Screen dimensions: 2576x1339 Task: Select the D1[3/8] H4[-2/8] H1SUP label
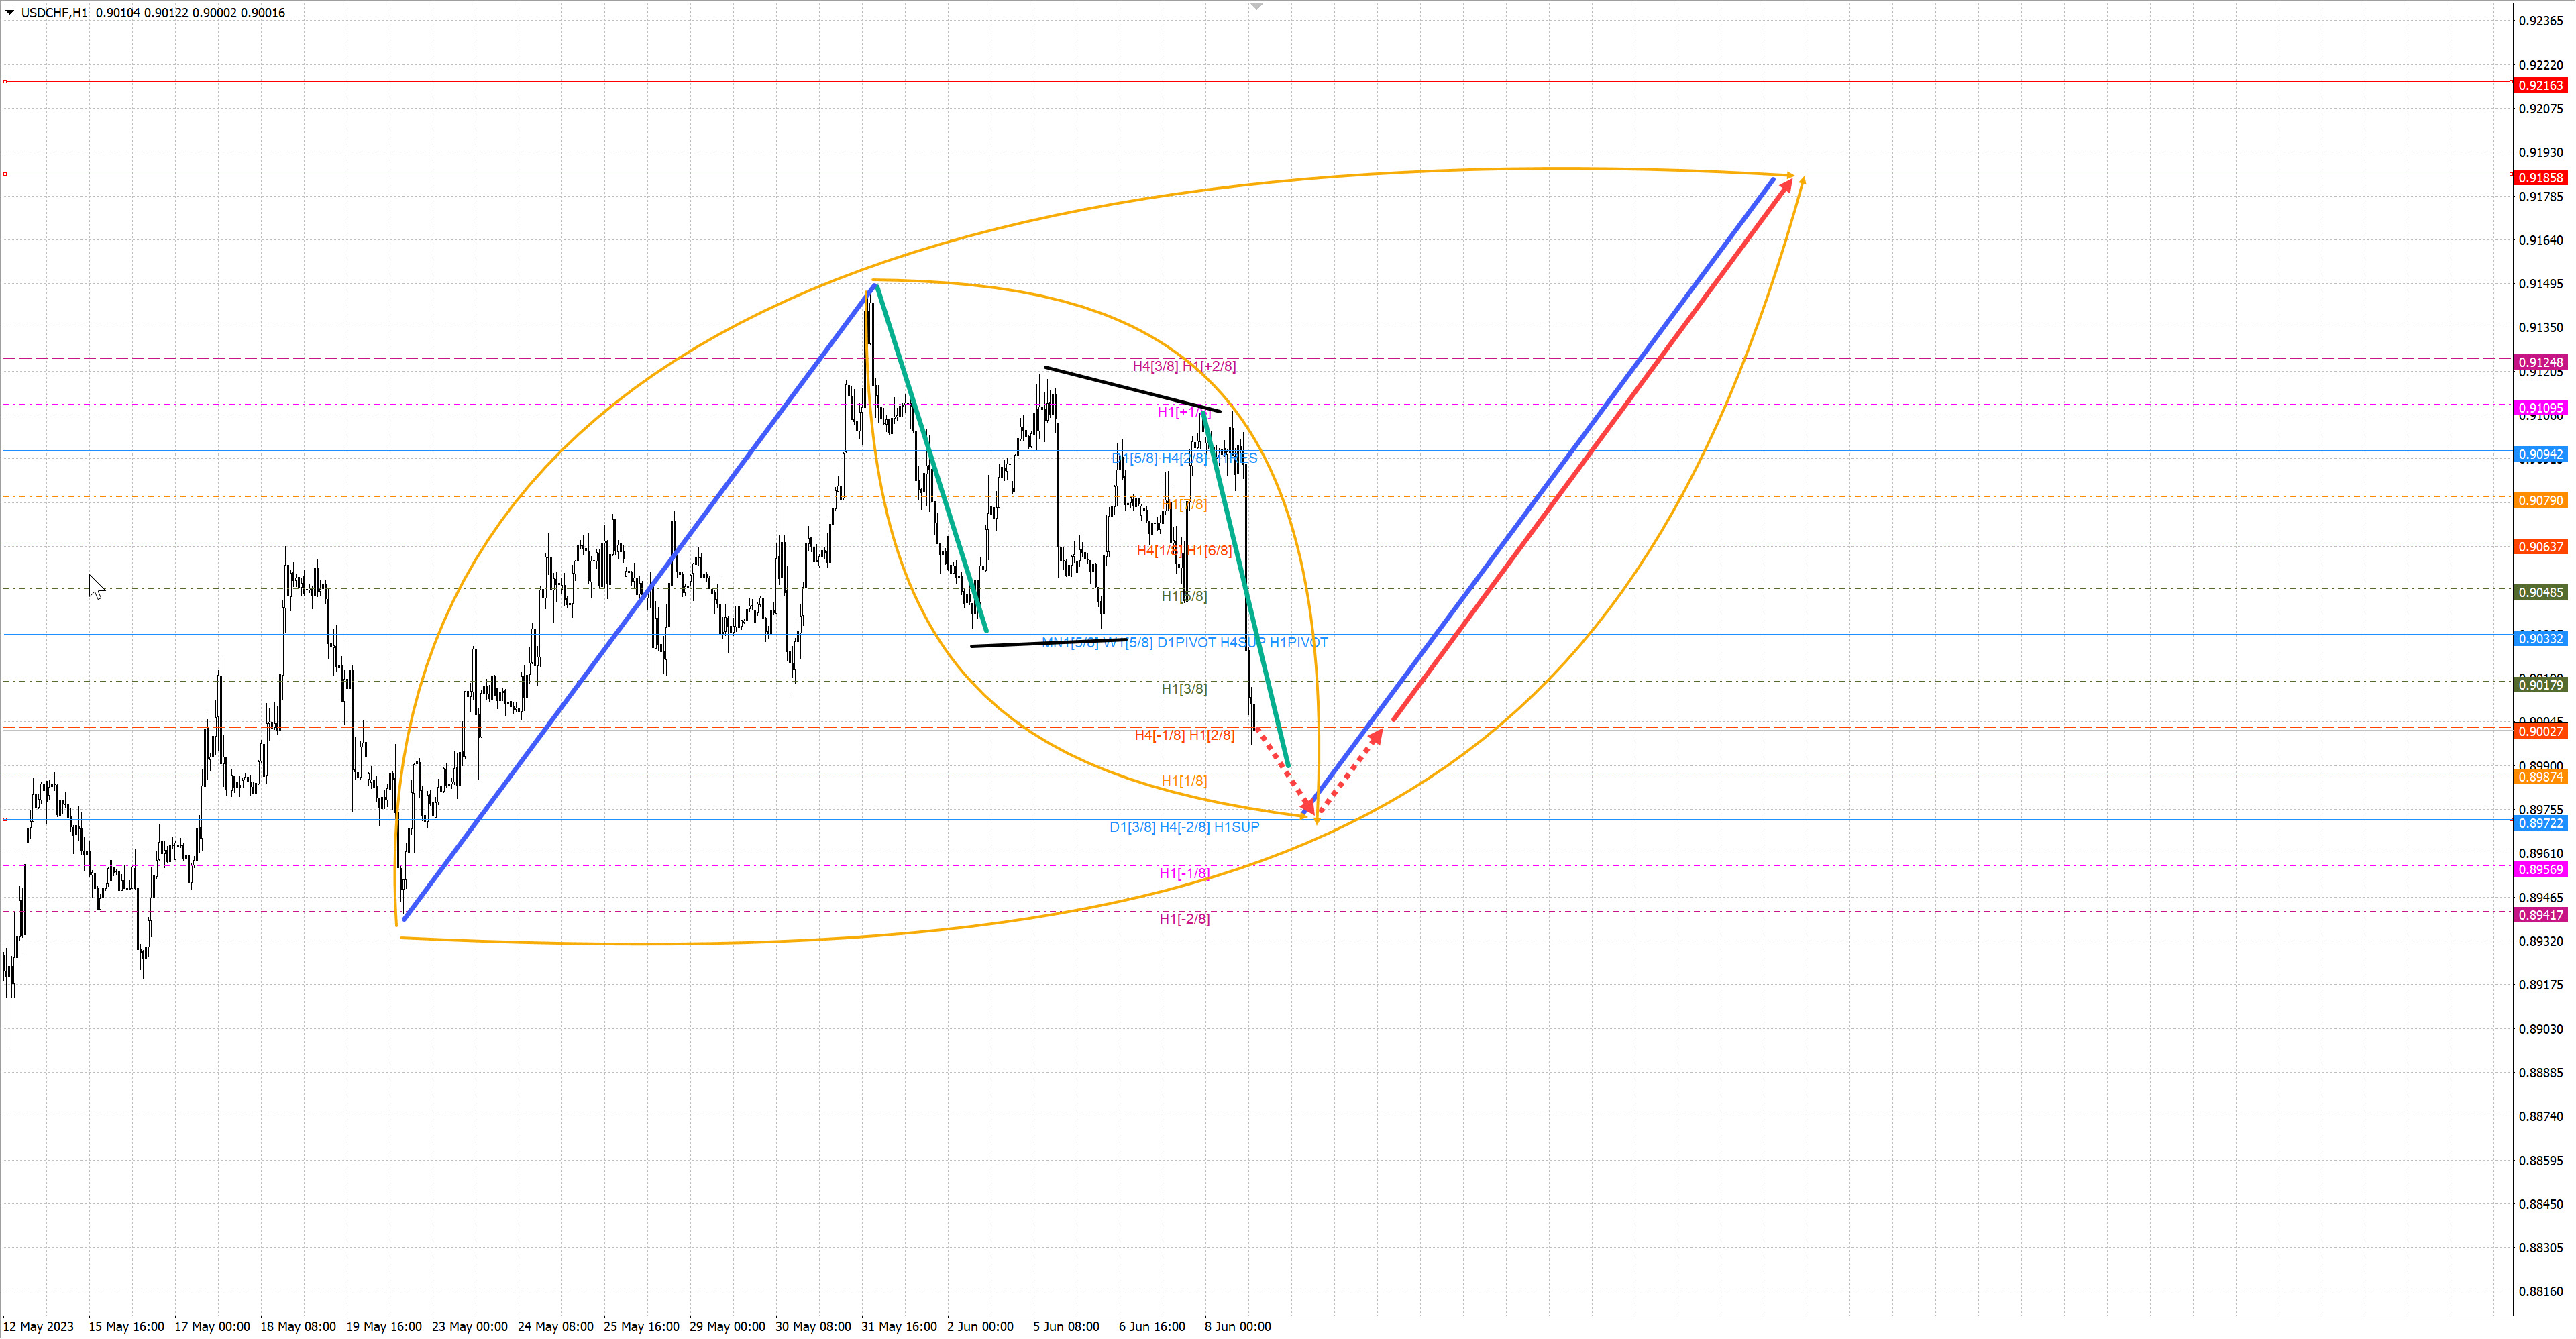point(1184,828)
